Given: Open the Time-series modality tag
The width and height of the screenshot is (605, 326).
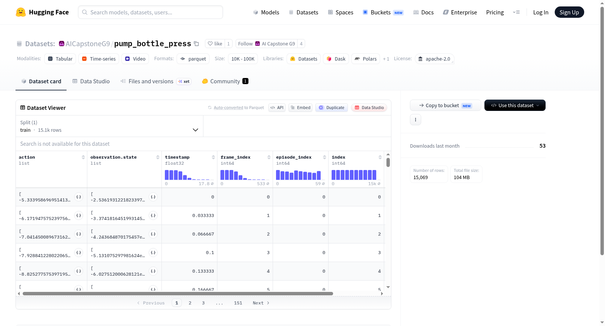Looking at the screenshot, I should tap(99, 59).
